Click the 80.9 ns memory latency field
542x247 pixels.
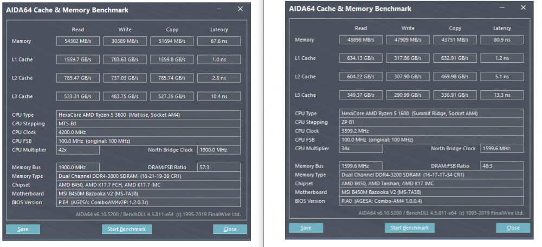click(x=502, y=39)
